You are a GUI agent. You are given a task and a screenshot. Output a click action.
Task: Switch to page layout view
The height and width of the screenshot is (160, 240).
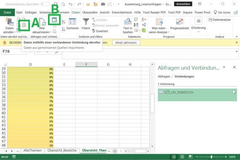[x=182, y=157]
